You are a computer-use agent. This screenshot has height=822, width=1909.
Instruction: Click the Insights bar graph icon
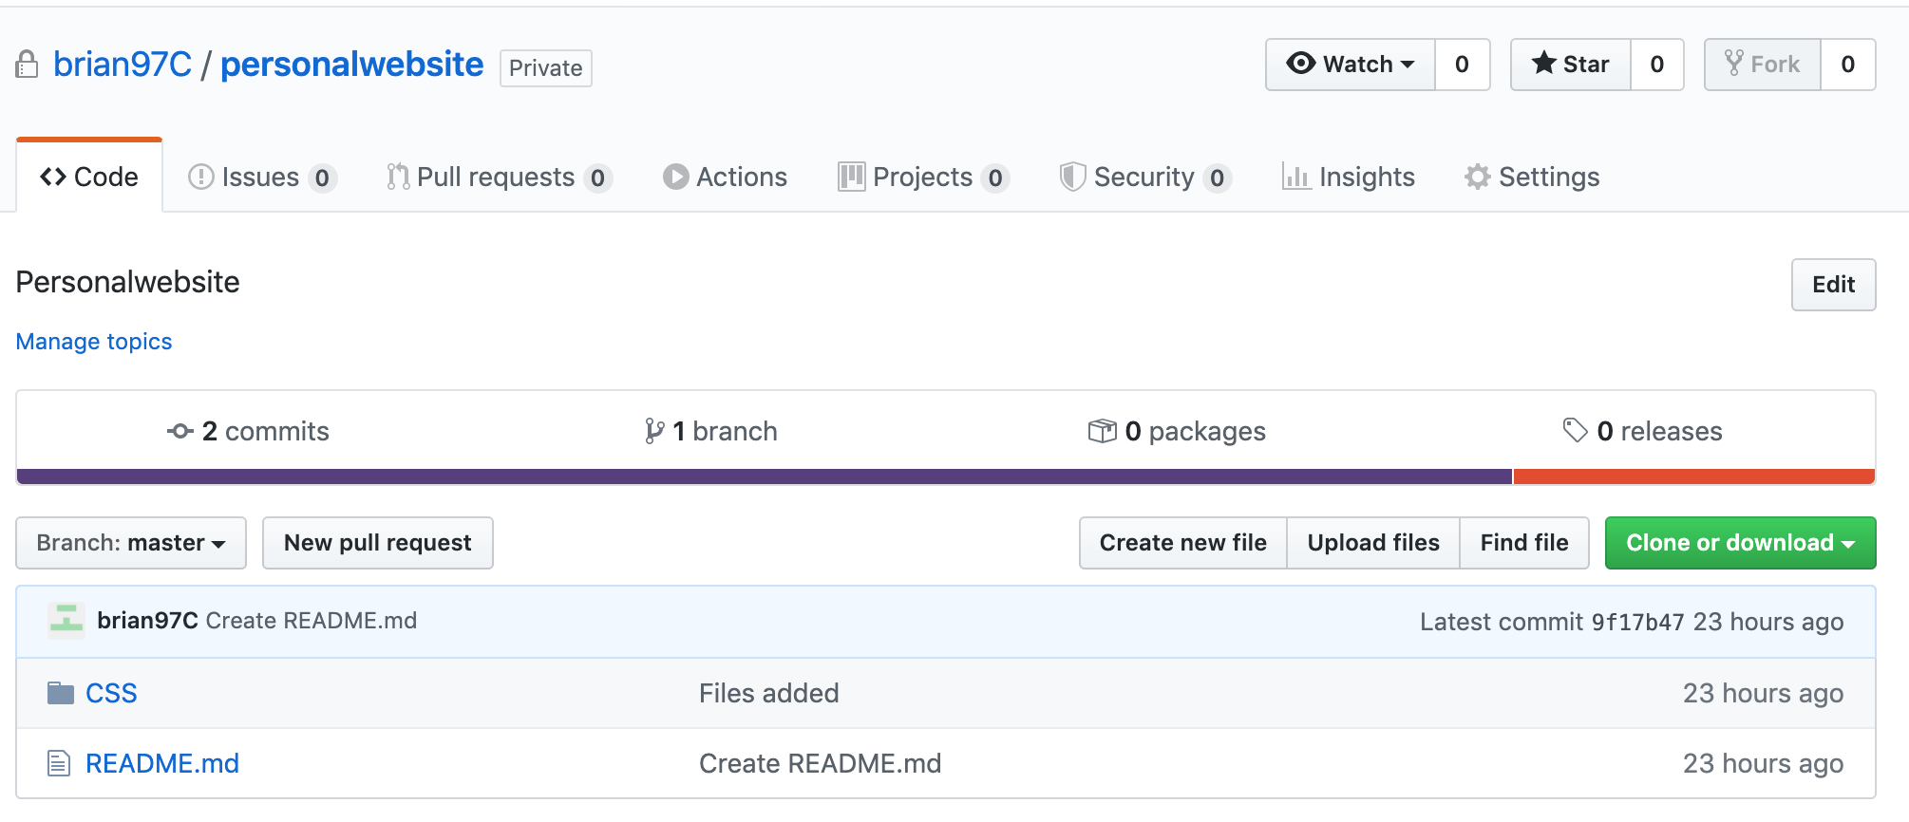[1295, 177]
